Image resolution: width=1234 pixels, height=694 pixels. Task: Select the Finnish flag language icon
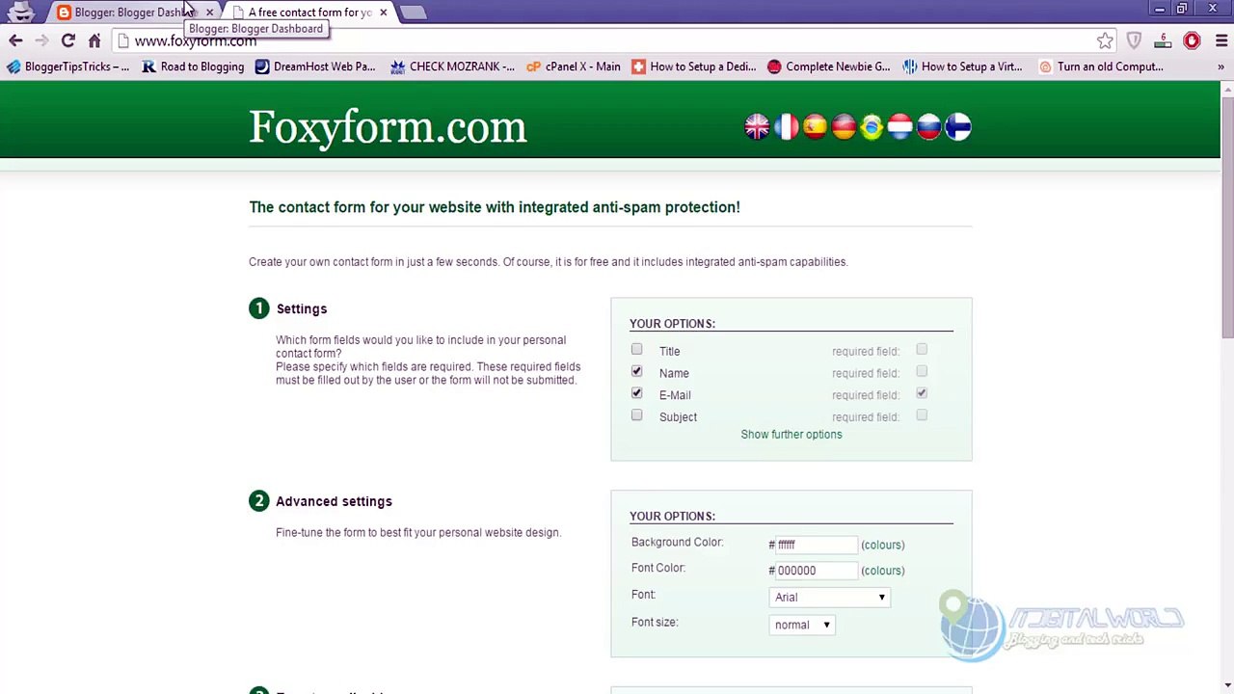(x=958, y=127)
